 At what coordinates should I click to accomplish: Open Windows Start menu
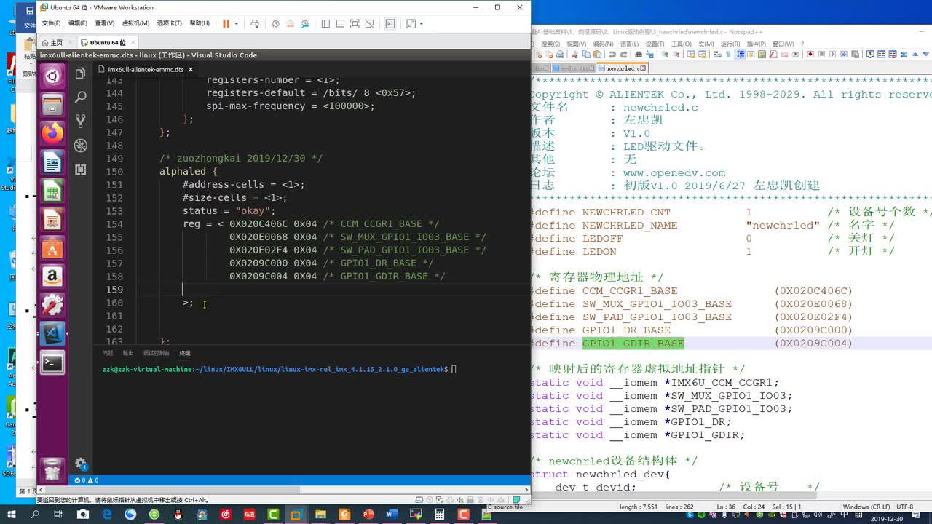pos(12,514)
